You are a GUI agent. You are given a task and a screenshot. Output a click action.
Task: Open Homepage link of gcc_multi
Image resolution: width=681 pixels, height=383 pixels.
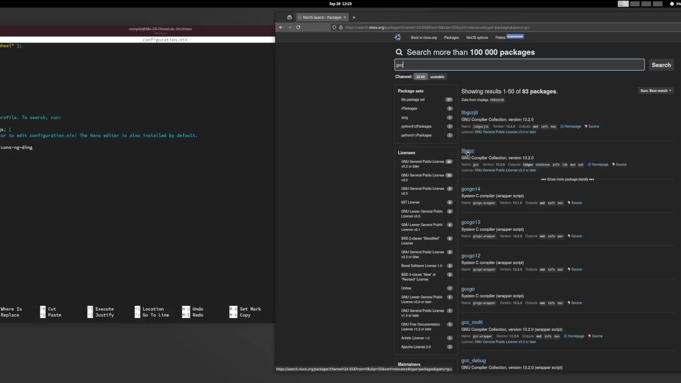tap(574, 336)
